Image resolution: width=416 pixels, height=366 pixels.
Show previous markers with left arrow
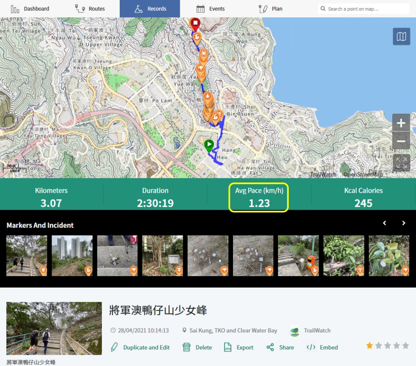(384, 223)
